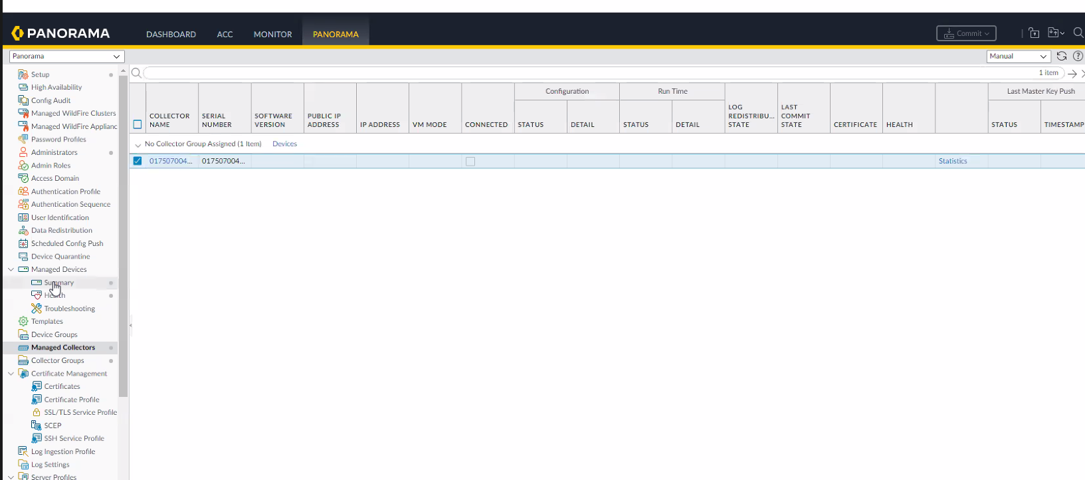Uncheck the selected collector row checkbox

coord(138,161)
